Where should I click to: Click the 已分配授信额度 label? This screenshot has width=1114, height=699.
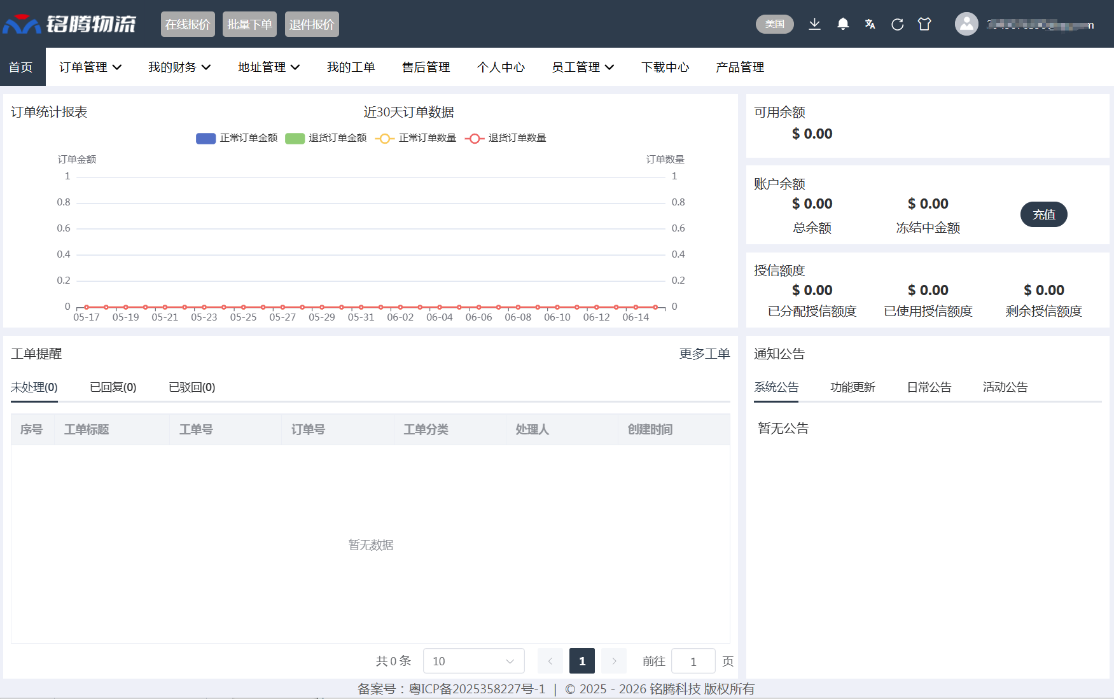pos(812,311)
